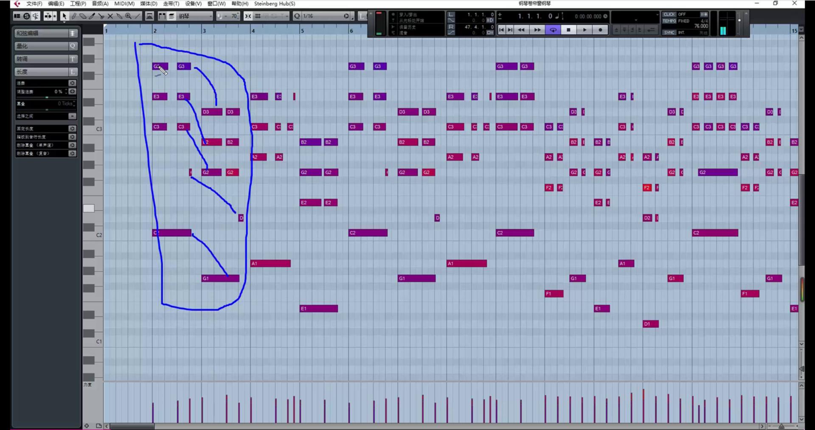Click the target icon beside the 0 % value
The height and width of the screenshot is (430, 815).
click(73, 91)
